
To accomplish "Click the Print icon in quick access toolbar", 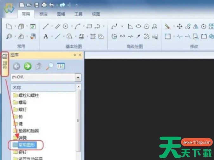I will pyautogui.click(x=44, y=5).
